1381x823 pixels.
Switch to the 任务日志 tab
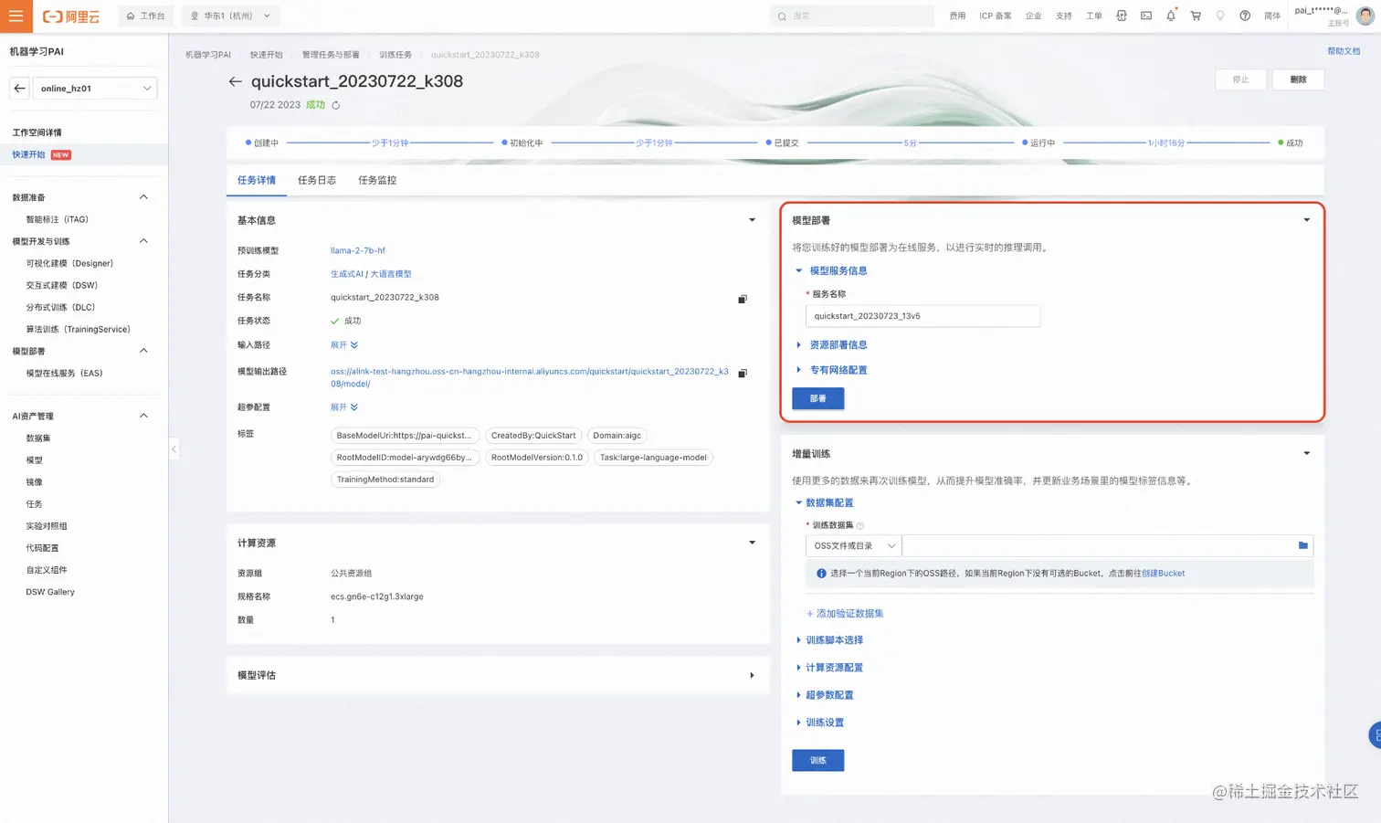click(317, 181)
